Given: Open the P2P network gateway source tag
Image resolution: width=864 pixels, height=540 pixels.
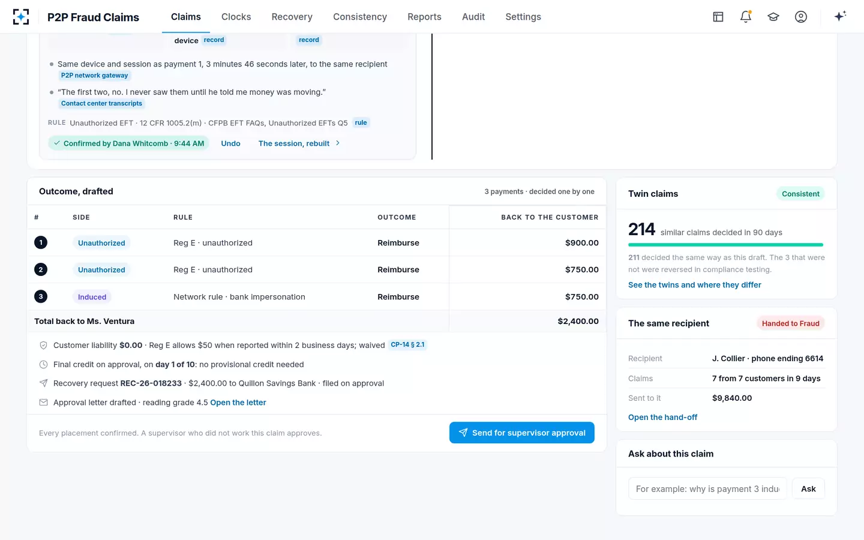Looking at the screenshot, I should coord(95,76).
